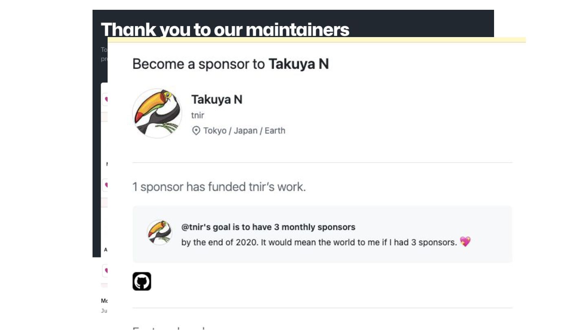The image size is (587, 330).
Task: Click the tnir username under the name
Action: (198, 115)
